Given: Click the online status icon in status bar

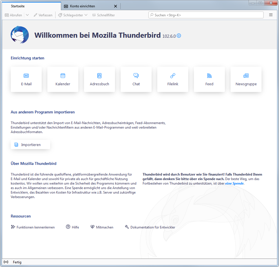Looking at the screenshot, I should tap(6, 262).
